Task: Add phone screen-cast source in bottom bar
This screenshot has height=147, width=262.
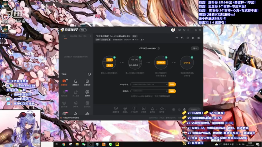Action: coord(134,110)
